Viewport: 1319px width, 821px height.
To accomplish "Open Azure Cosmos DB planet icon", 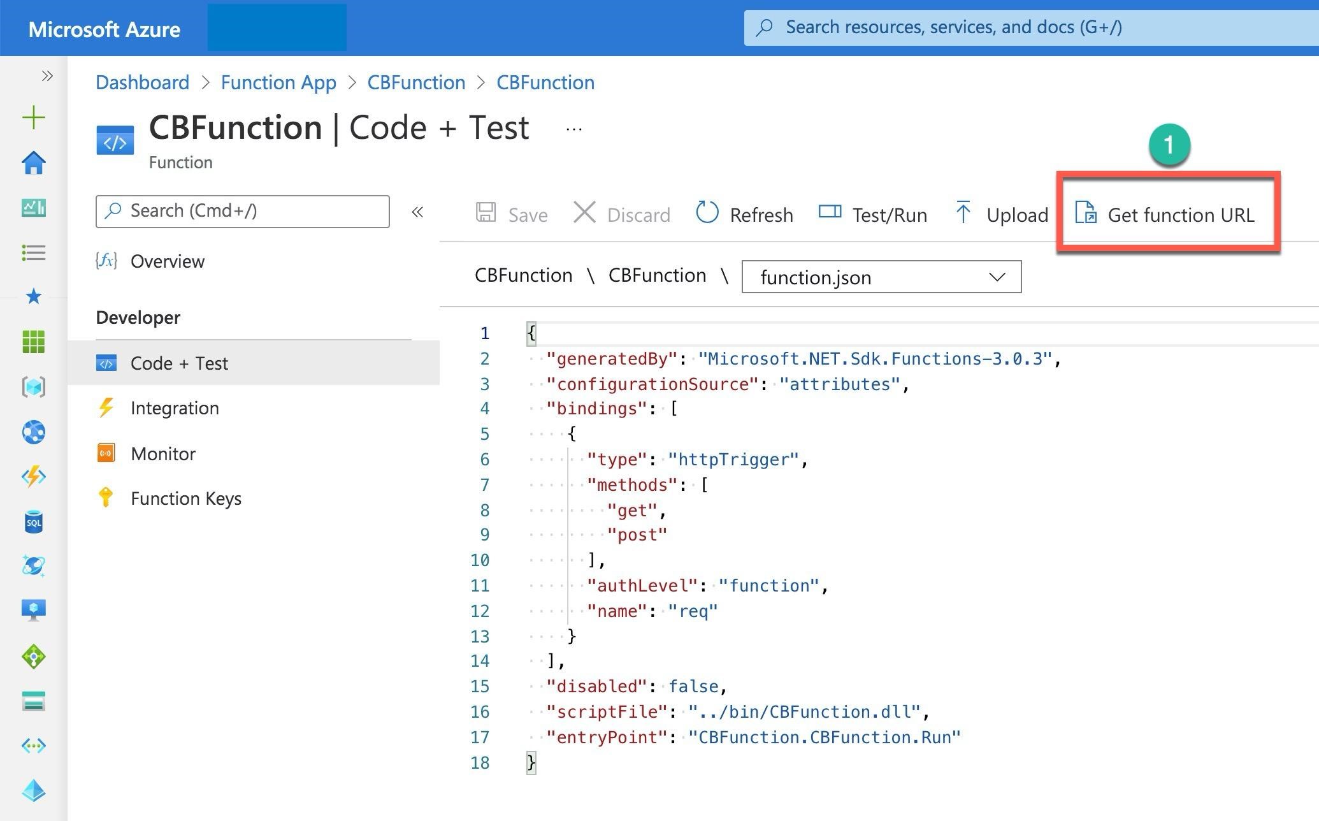I will [x=33, y=566].
